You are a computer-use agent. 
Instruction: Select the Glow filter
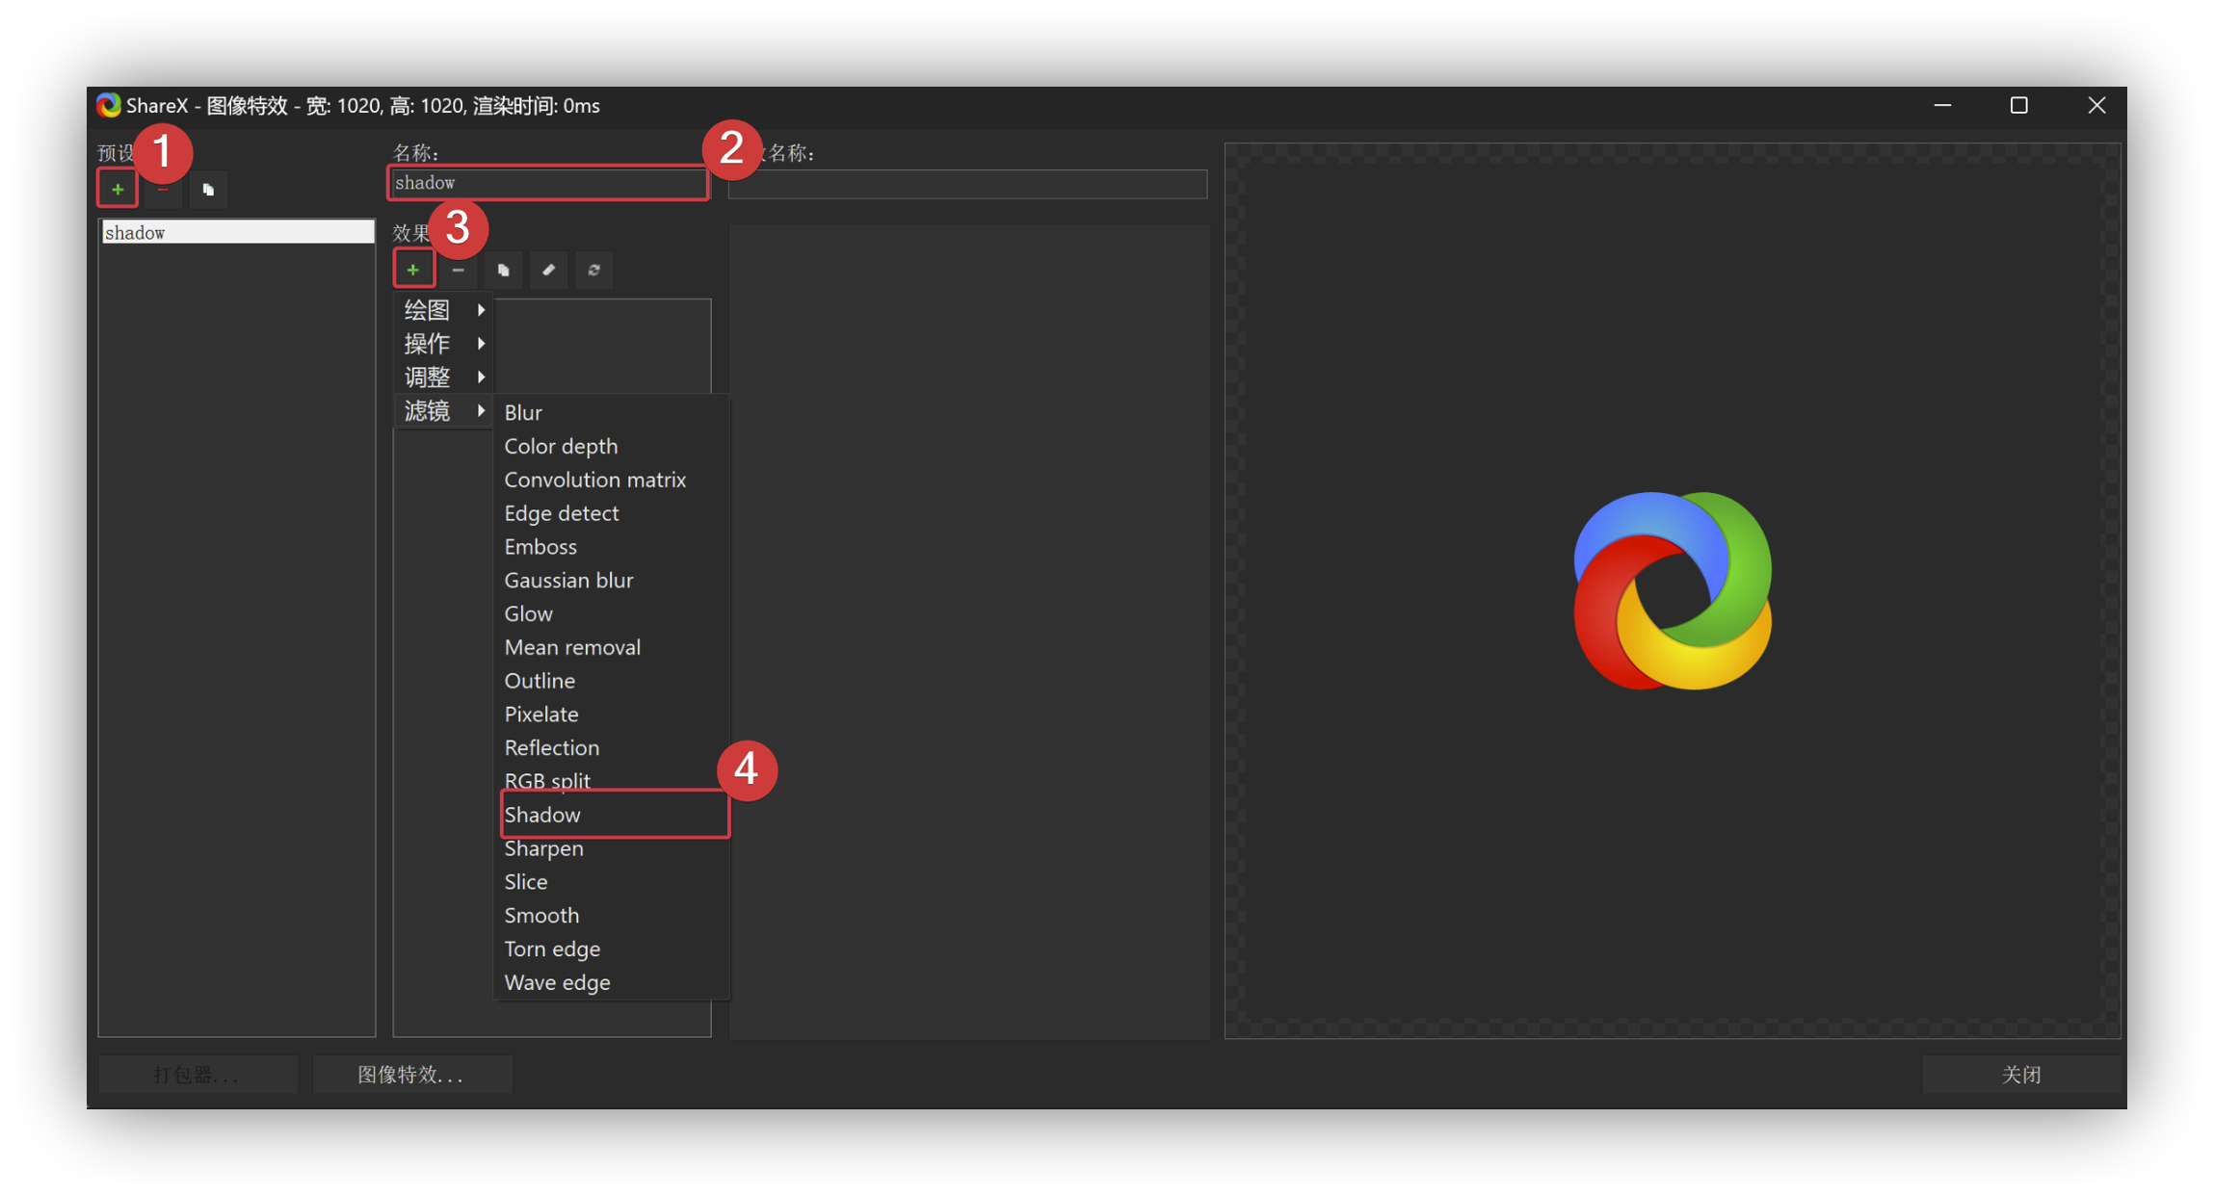(x=612, y=613)
